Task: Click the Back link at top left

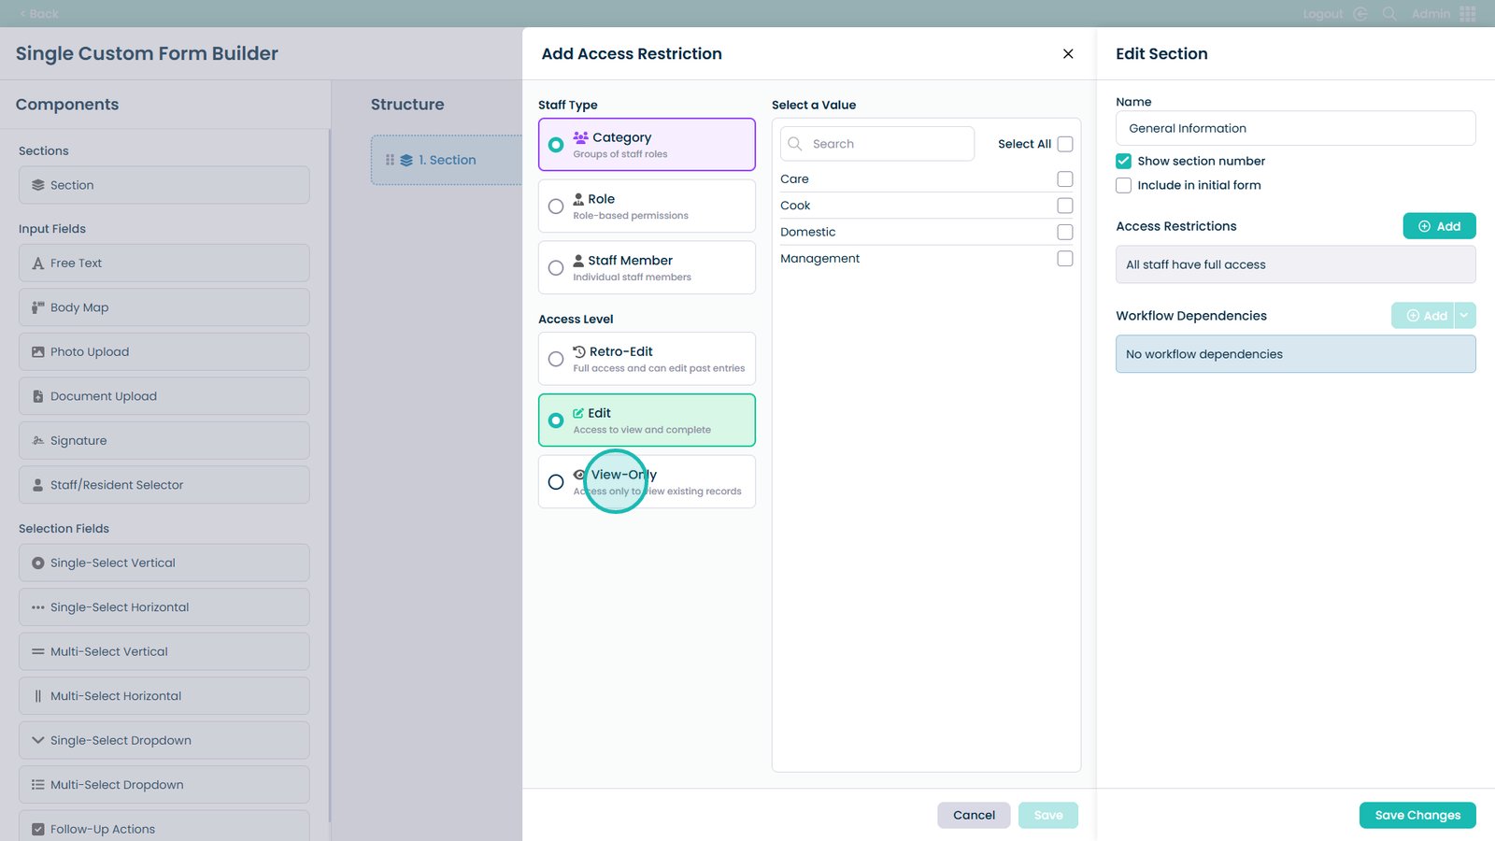Action: click(38, 14)
